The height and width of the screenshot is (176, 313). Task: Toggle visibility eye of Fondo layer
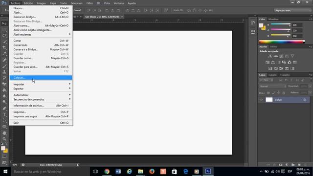click(261, 100)
